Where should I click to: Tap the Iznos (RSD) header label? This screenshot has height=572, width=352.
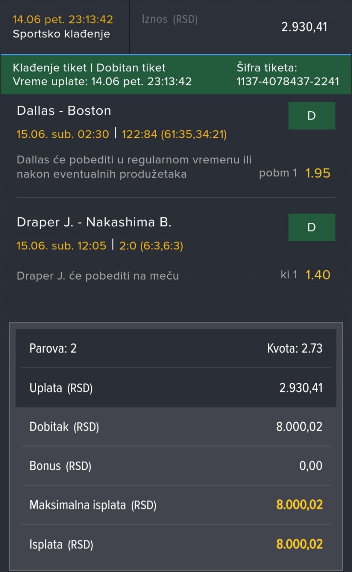click(x=170, y=19)
